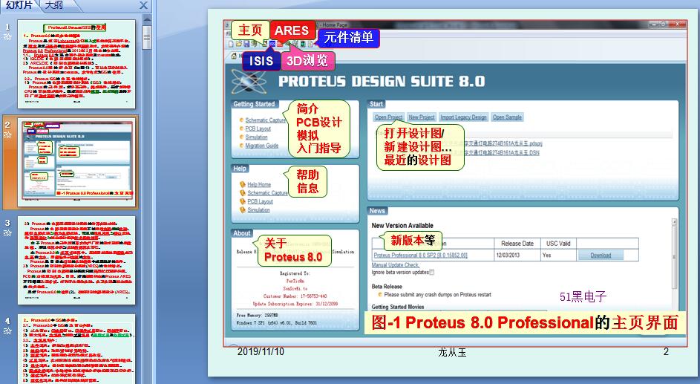
Task: Select the slide 2 thumbnail
Action: click(76, 163)
